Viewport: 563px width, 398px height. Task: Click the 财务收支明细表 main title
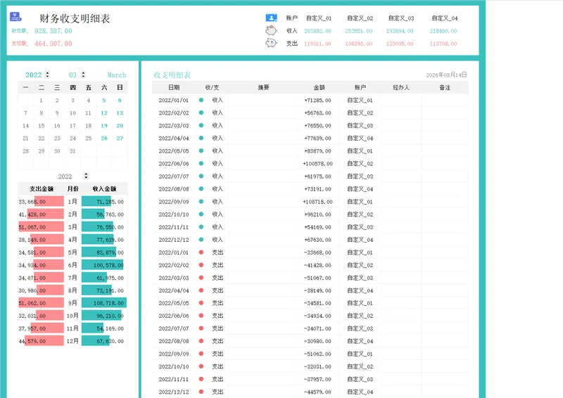coord(75,18)
